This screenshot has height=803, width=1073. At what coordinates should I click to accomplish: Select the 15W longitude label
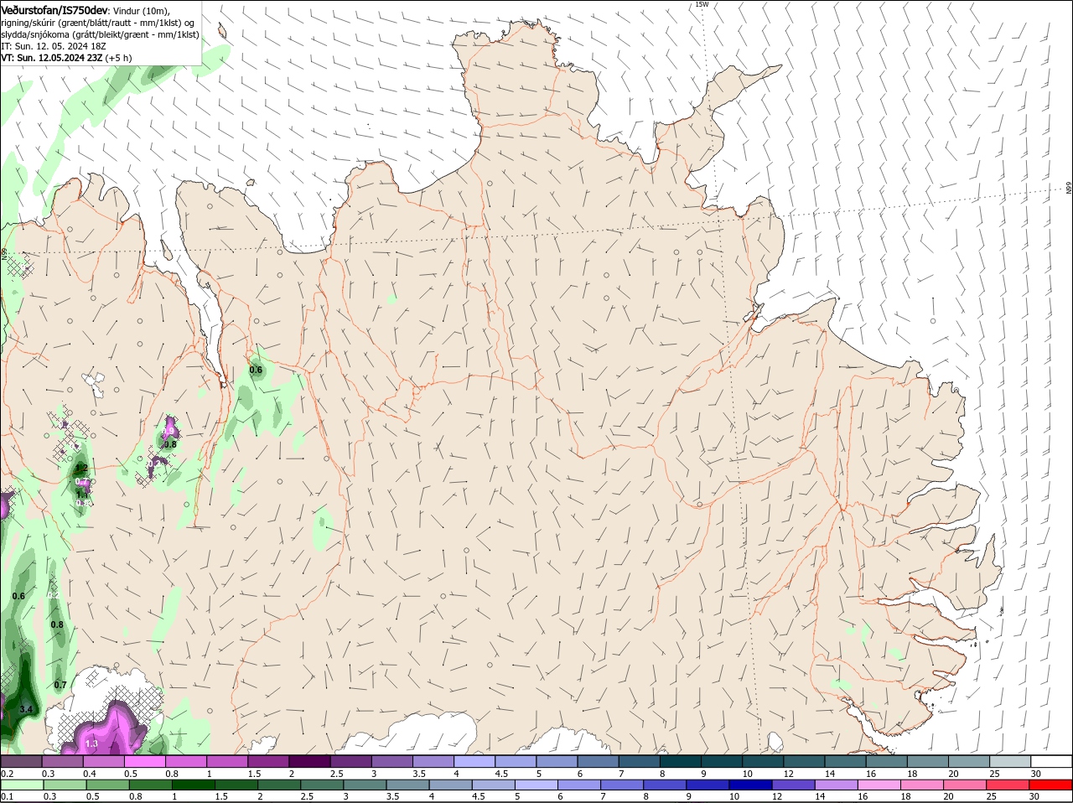[x=702, y=4]
